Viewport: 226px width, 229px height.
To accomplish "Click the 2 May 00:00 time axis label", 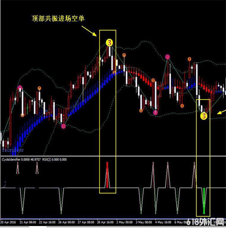I will click(x=124, y=222).
